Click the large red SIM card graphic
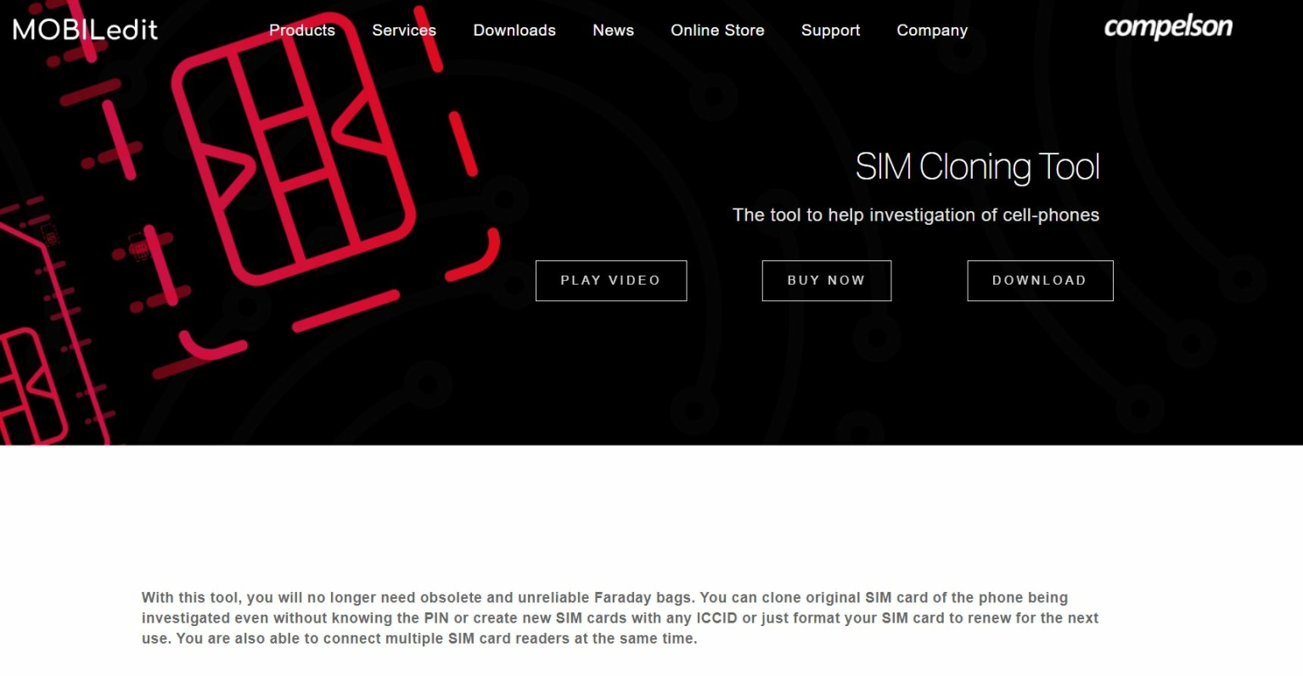This screenshot has height=676, width=1303. [x=294, y=148]
